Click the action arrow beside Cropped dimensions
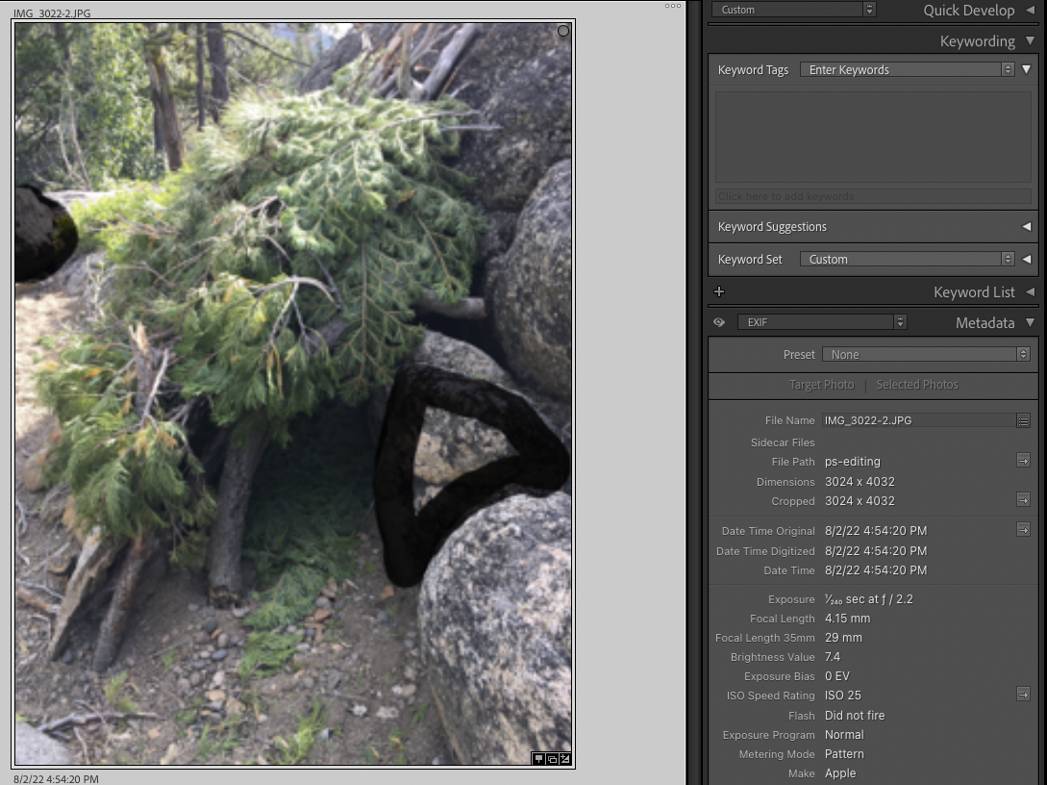 (x=1023, y=500)
